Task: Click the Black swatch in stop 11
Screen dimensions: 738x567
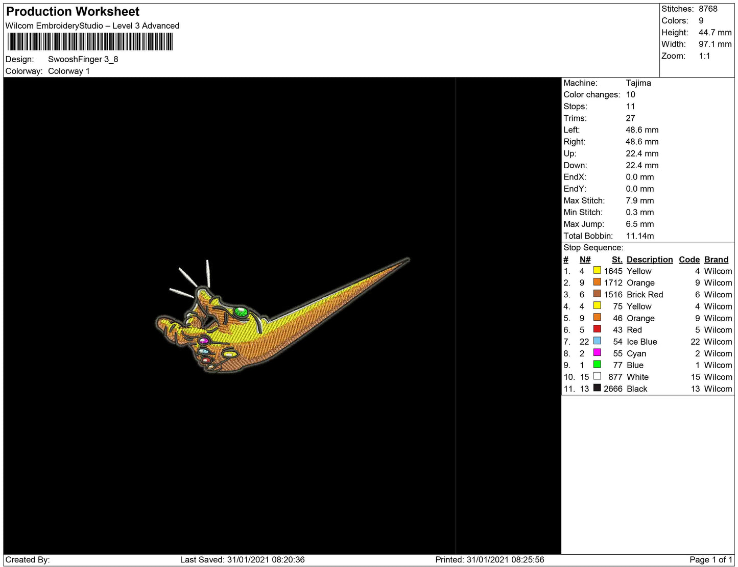Action: 597,388
